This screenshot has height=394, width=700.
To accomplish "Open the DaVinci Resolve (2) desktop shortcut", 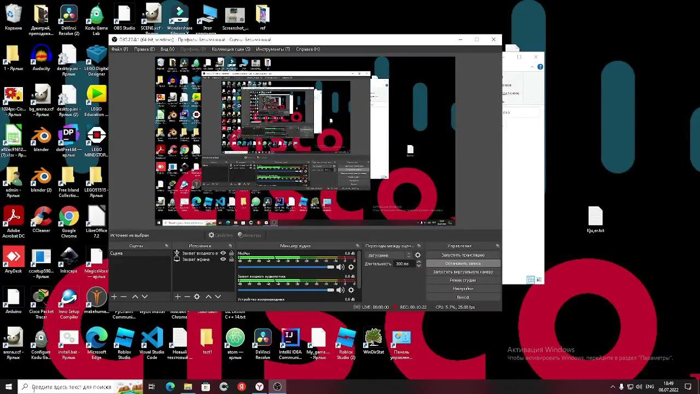I will (69, 20).
